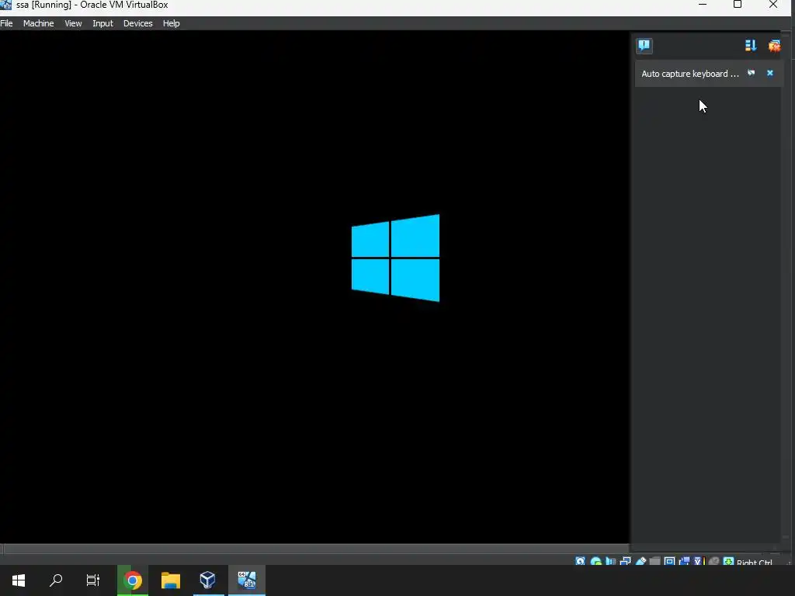Viewport: 795px width, 596px height.
Task: Click the Auto capture keyboard notification text
Action: [690, 74]
